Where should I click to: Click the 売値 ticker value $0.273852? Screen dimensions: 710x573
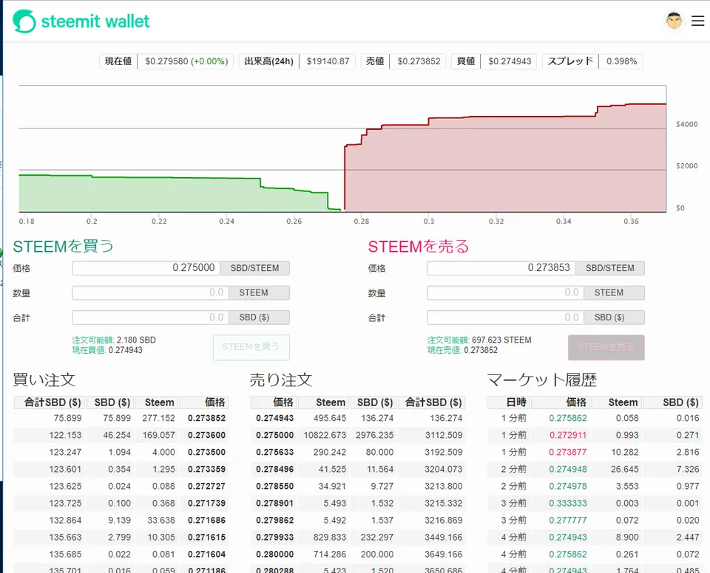[x=419, y=61]
